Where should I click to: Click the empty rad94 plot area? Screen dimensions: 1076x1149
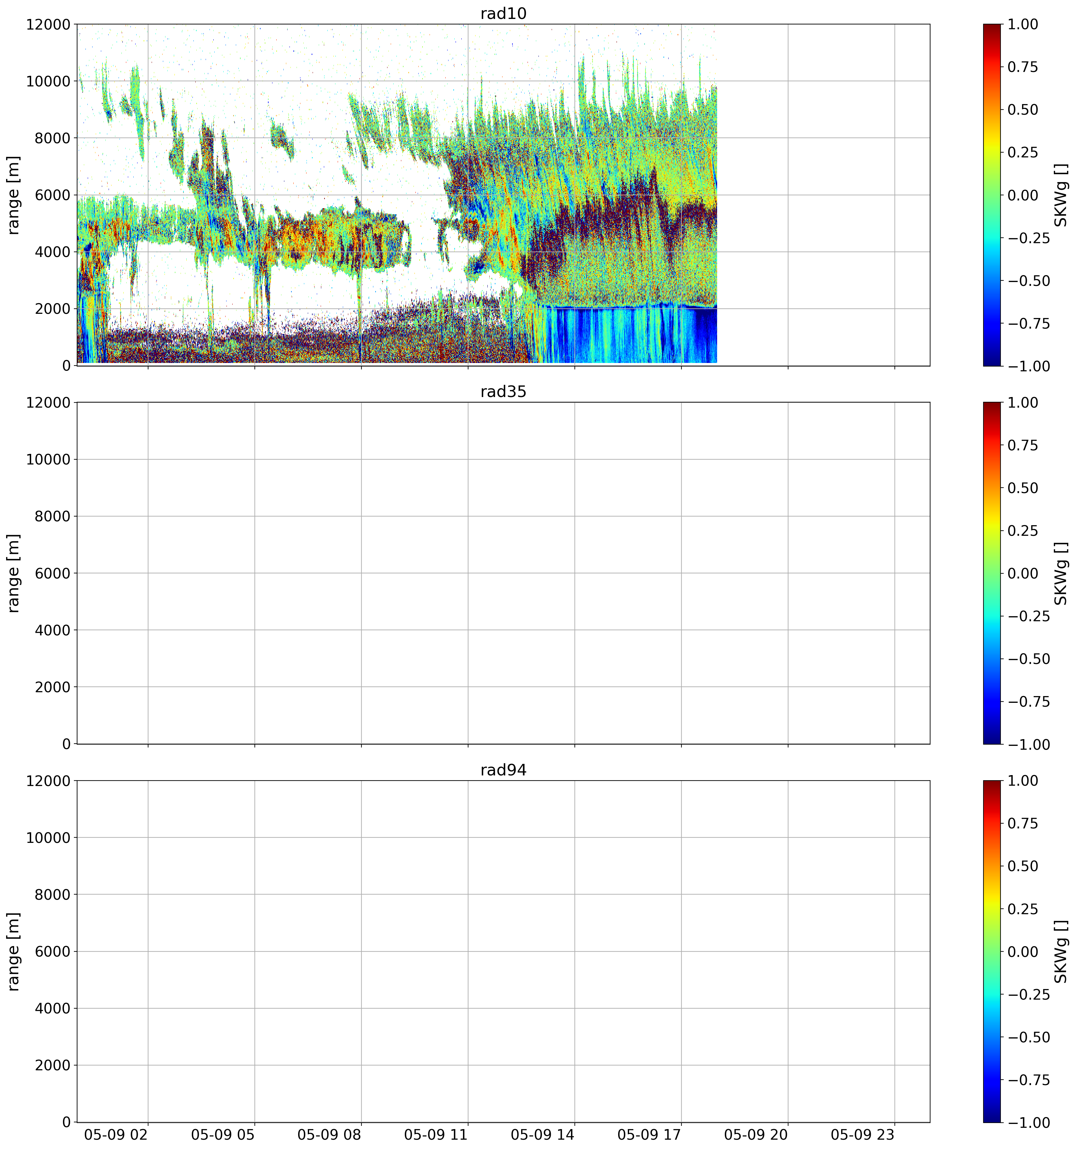(503, 951)
